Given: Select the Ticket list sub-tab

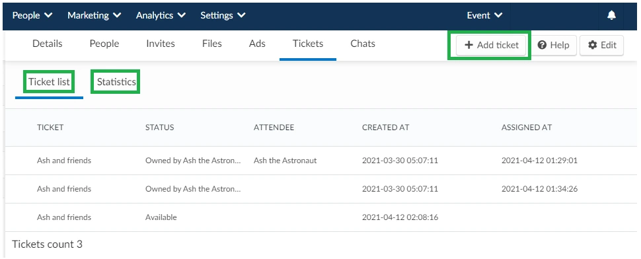Looking at the screenshot, I should [49, 82].
